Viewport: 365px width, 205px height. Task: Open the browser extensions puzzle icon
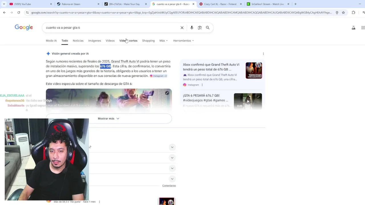[x=353, y=13]
